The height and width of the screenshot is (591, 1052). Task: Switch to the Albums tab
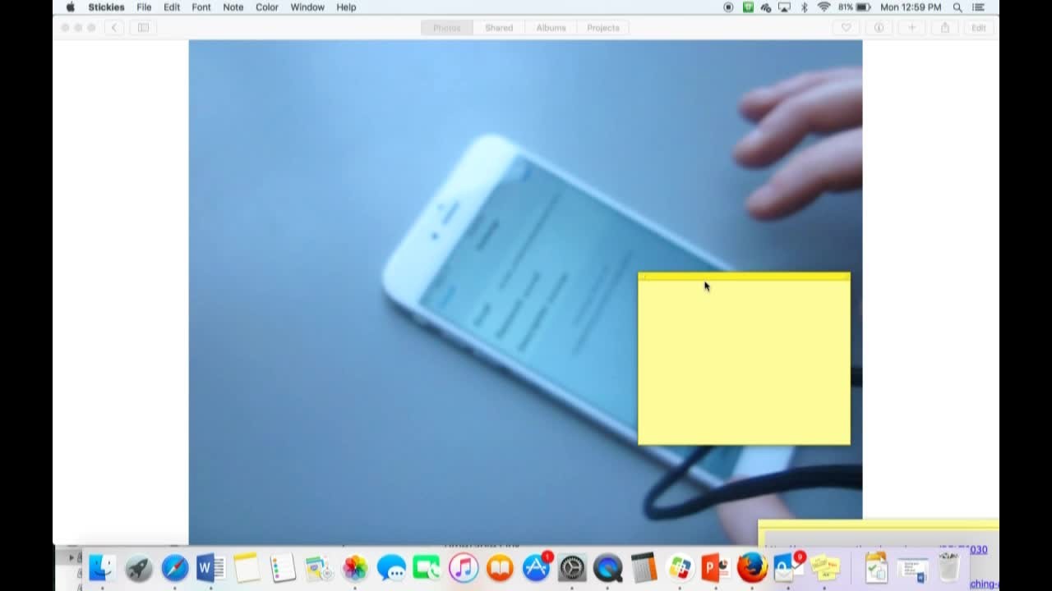(551, 28)
